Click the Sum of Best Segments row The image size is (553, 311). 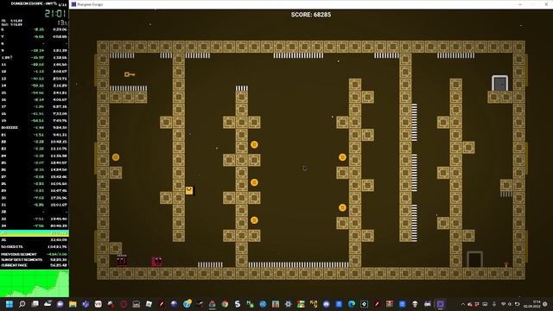point(35,259)
